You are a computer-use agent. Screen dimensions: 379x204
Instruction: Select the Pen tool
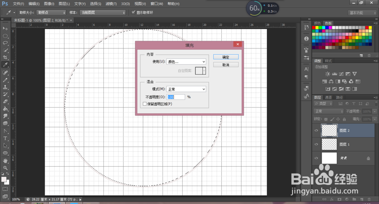[x=5, y=131]
